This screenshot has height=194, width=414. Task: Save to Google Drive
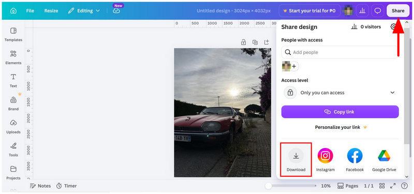(x=384, y=160)
